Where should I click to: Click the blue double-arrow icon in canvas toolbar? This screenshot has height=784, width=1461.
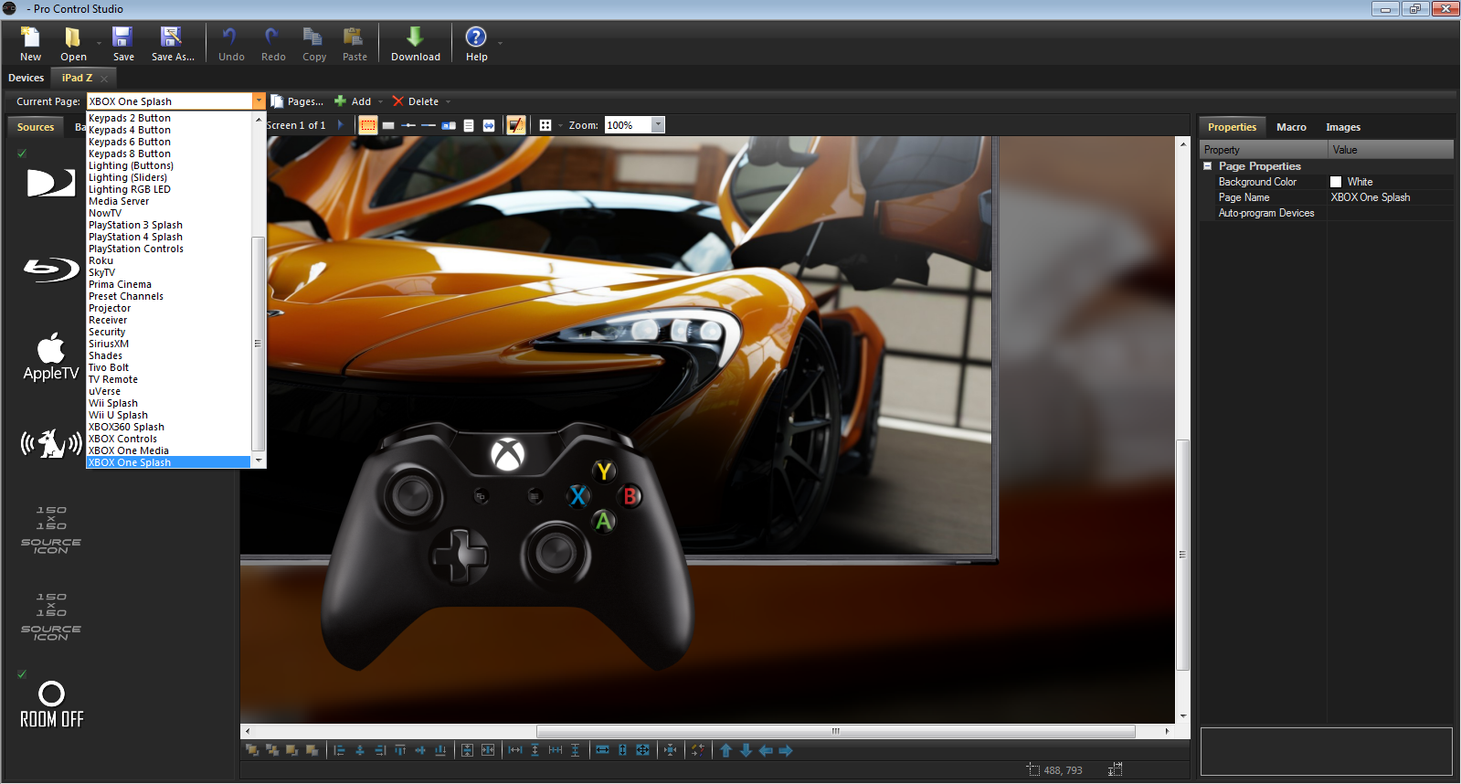click(489, 125)
